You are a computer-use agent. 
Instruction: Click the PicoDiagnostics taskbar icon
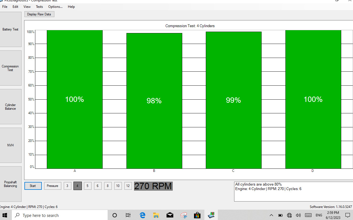pyautogui.click(x=211, y=215)
